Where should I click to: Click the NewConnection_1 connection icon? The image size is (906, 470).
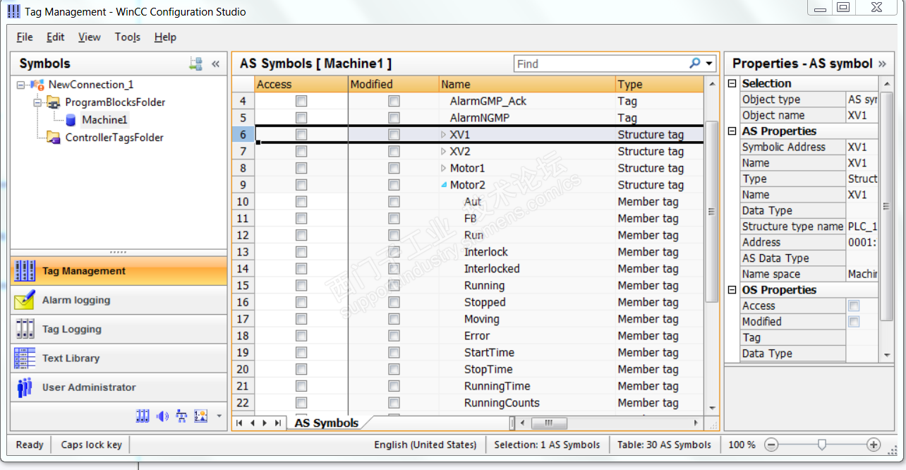coord(38,85)
